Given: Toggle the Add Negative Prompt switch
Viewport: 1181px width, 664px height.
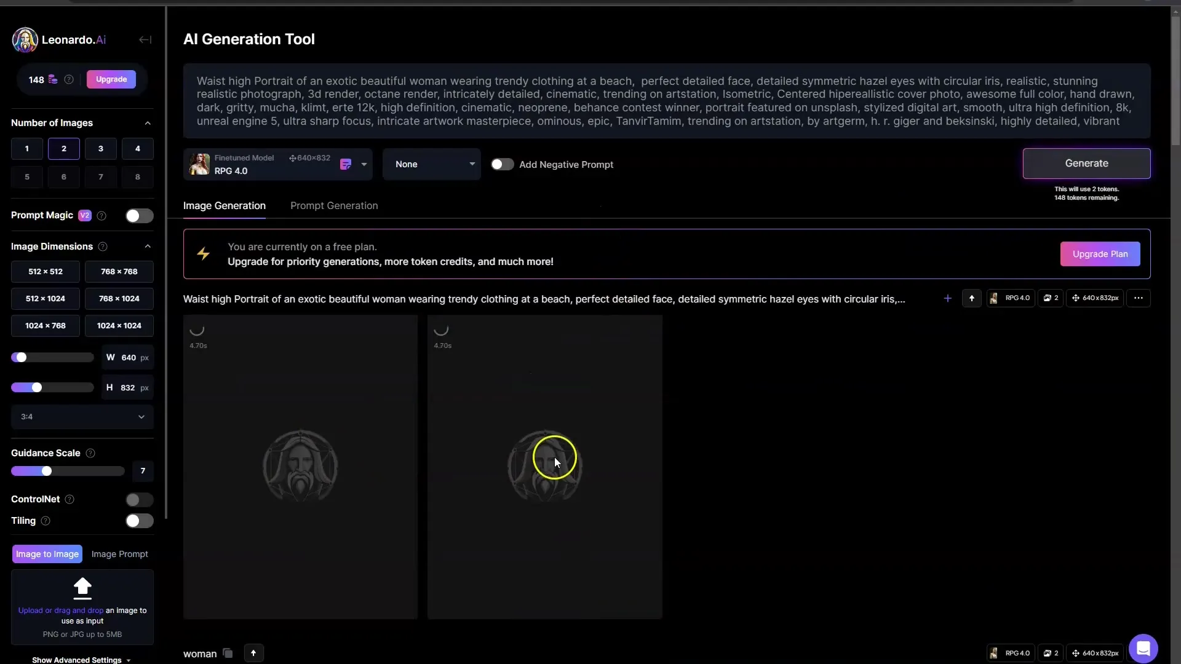Looking at the screenshot, I should click(x=501, y=164).
